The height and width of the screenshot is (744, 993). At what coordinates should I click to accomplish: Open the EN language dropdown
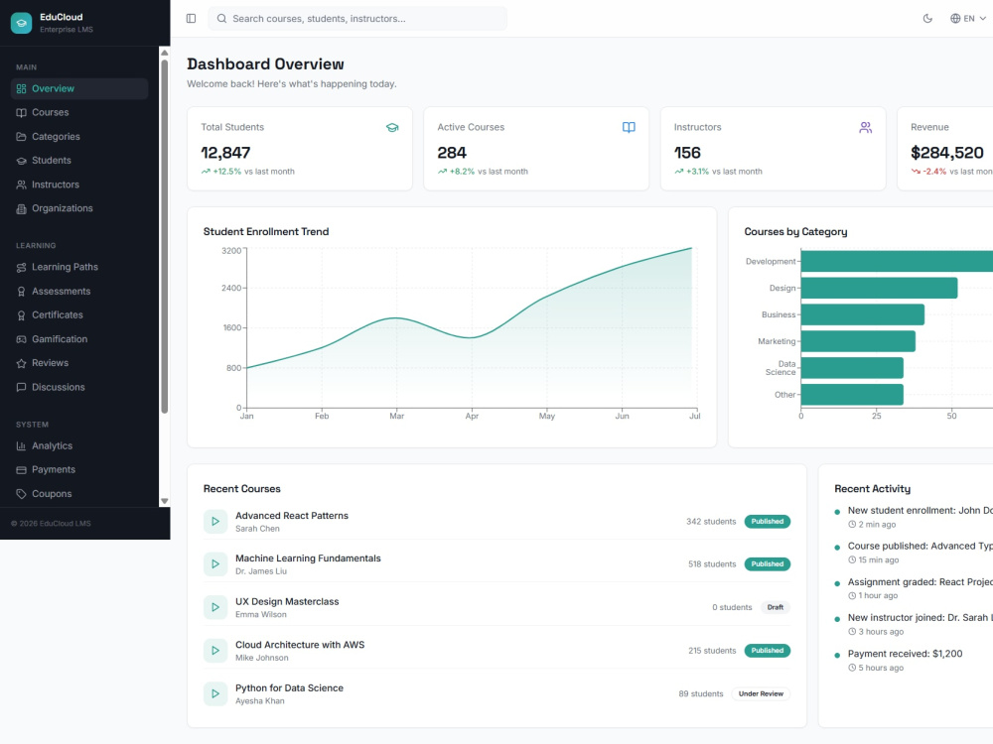click(967, 18)
